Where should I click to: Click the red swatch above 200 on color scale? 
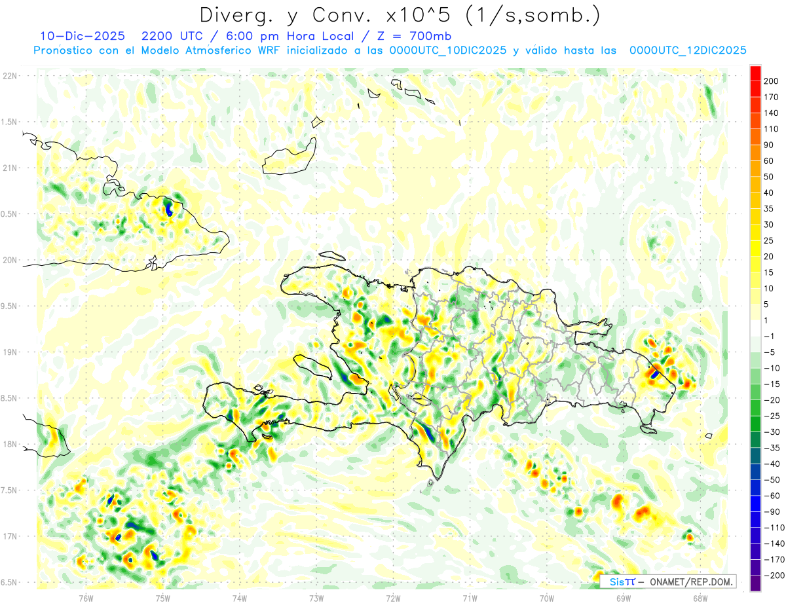click(755, 73)
